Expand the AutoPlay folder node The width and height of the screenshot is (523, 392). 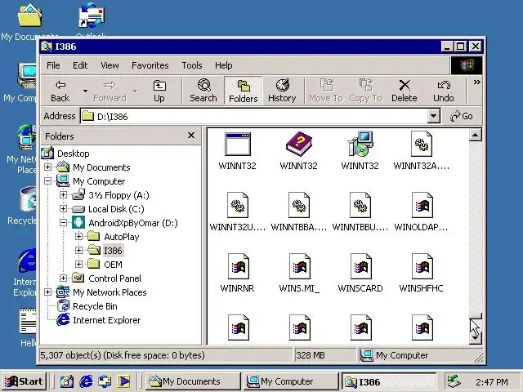pyautogui.click(x=78, y=236)
